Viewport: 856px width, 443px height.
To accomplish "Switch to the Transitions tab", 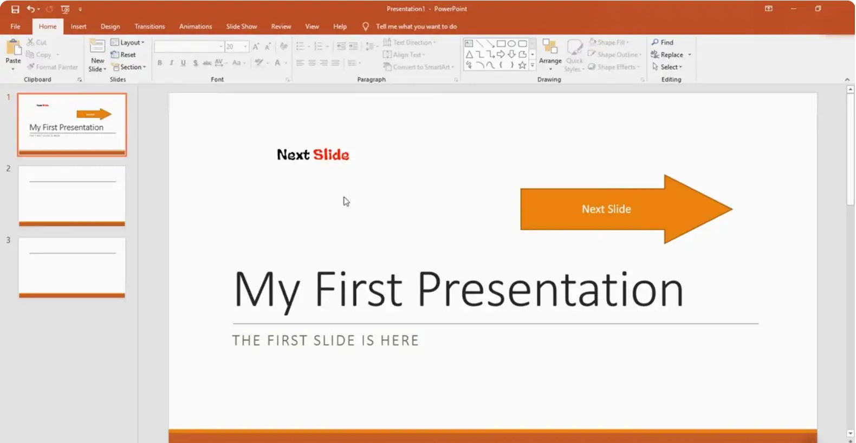I will 150,27.
